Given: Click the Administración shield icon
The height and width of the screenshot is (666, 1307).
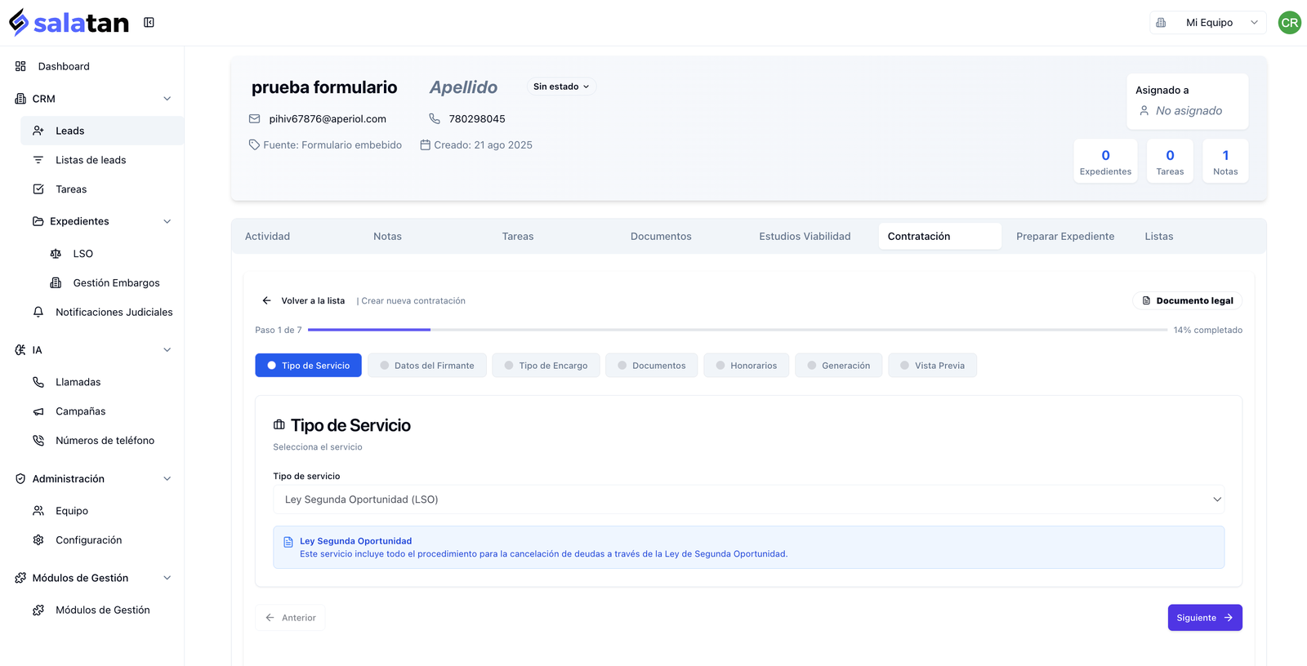Looking at the screenshot, I should pos(20,479).
